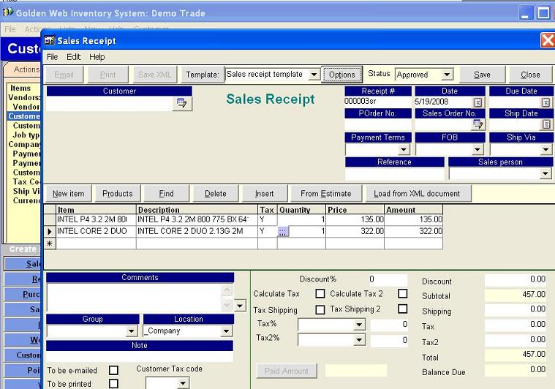The width and height of the screenshot is (555, 389).
Task: Click the Shipping amount field
Action: (x=516, y=309)
